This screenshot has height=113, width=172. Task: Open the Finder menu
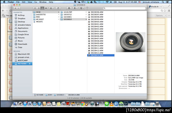[11, 2]
